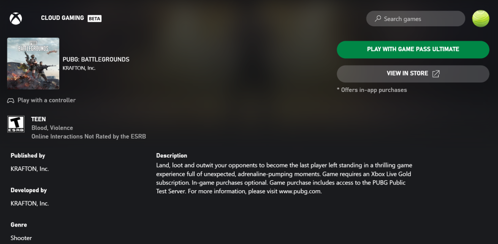Click the Play with a controller label
498x244 pixels.
[46, 100]
